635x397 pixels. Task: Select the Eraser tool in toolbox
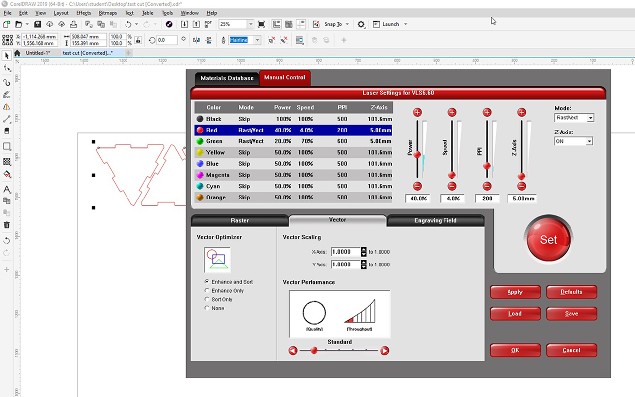(7, 131)
